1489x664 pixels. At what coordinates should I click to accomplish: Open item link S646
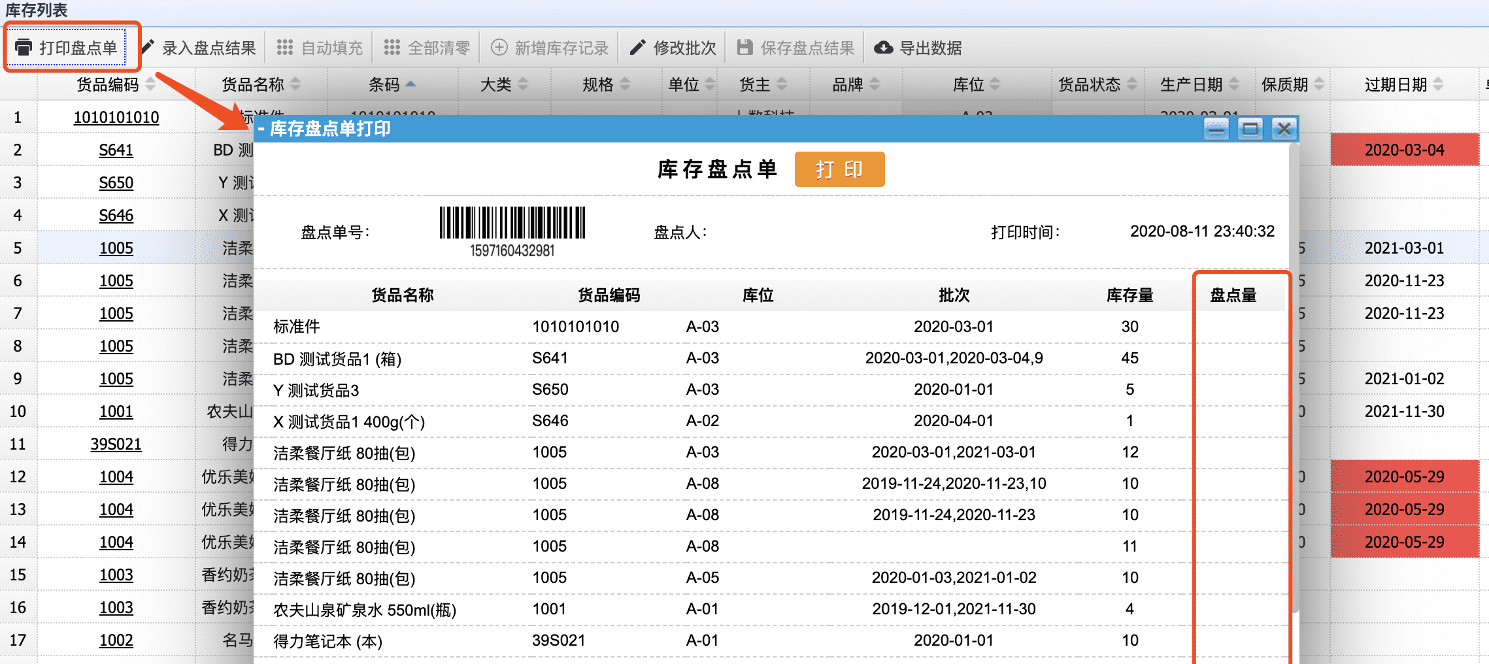point(116,216)
